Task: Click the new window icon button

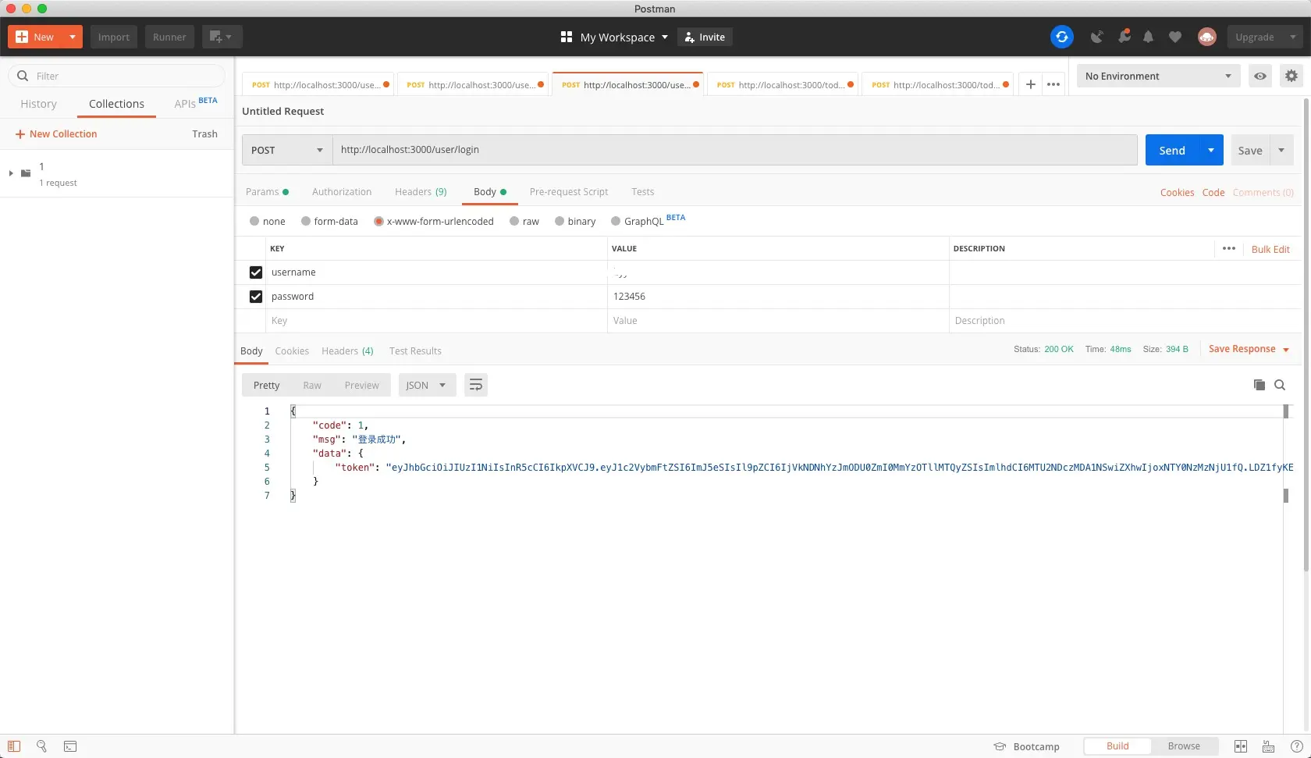Action: pyautogui.click(x=222, y=37)
